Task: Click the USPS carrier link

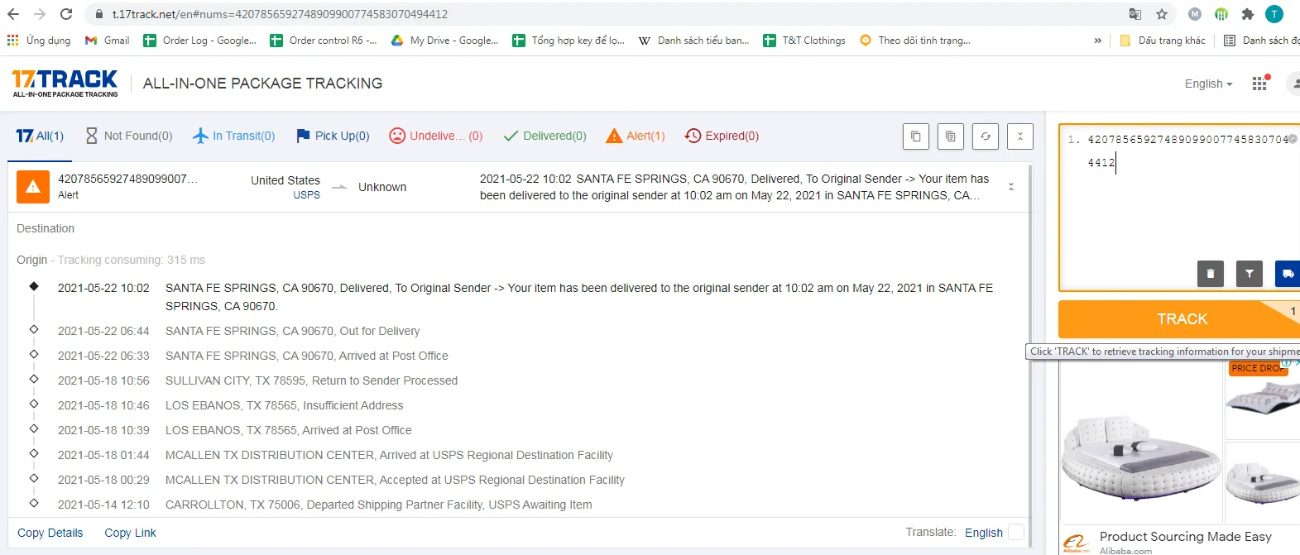Action: coord(306,195)
